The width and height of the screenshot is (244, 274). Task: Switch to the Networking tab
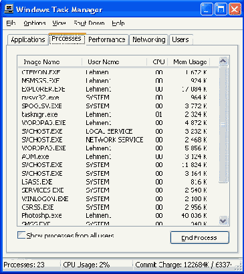pyautogui.click(x=149, y=40)
